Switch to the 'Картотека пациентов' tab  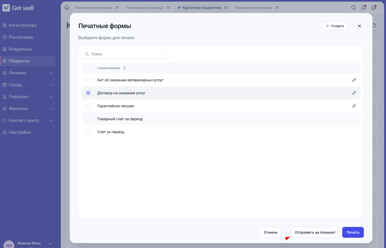[201, 8]
